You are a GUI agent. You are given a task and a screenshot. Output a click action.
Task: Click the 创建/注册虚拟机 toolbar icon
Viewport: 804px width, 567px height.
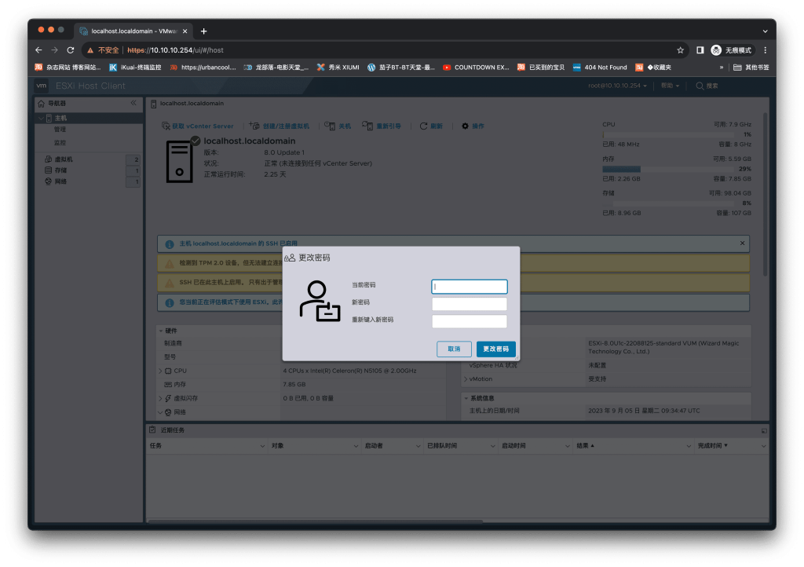click(255, 126)
